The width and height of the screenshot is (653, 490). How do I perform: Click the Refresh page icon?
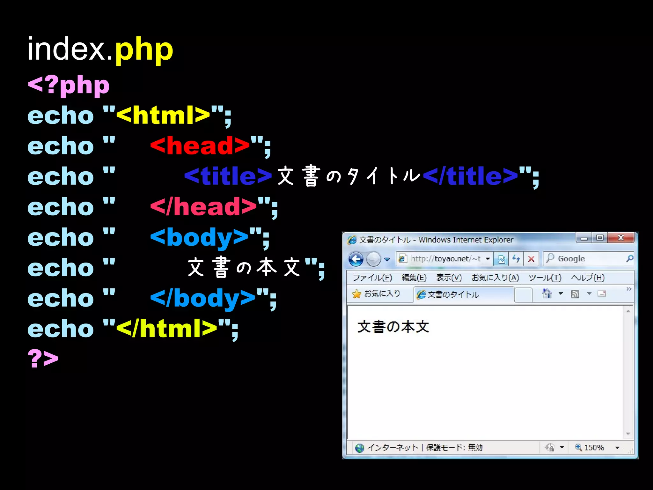tap(516, 259)
